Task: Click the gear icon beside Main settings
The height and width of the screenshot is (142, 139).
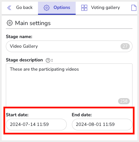Action: (x=10, y=23)
